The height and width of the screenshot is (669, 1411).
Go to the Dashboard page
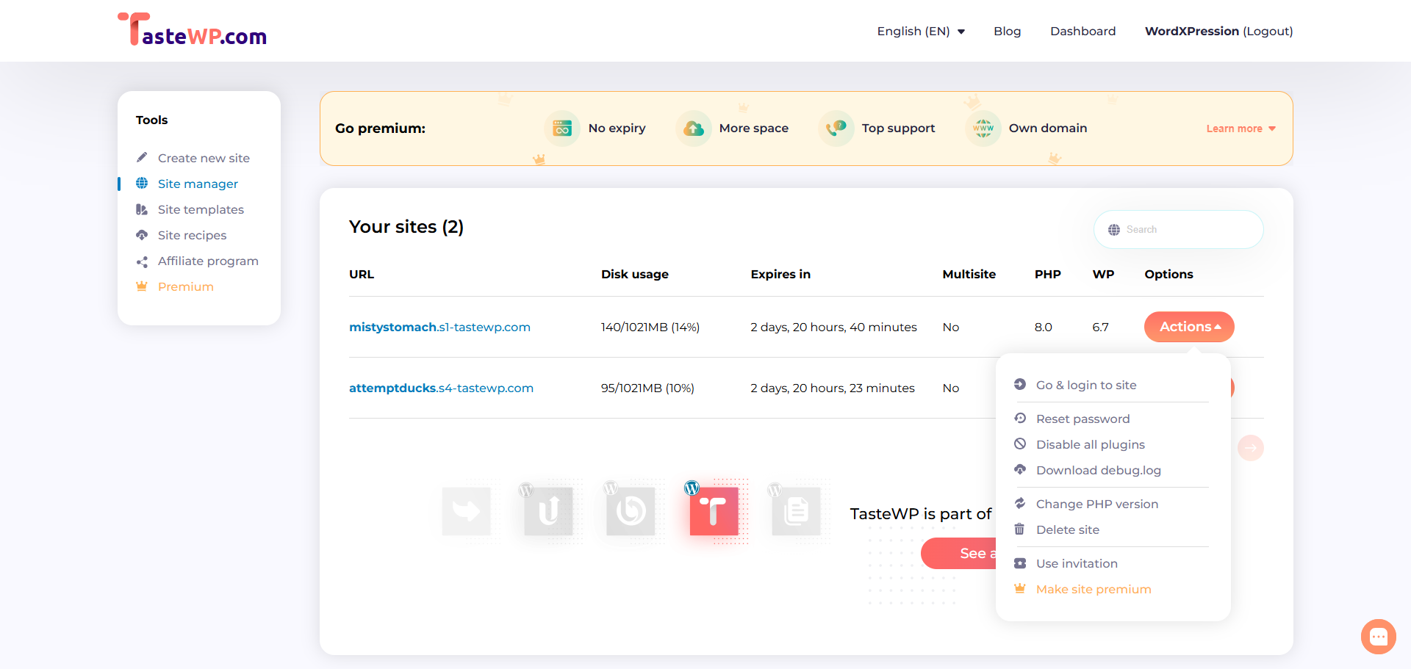(1083, 31)
